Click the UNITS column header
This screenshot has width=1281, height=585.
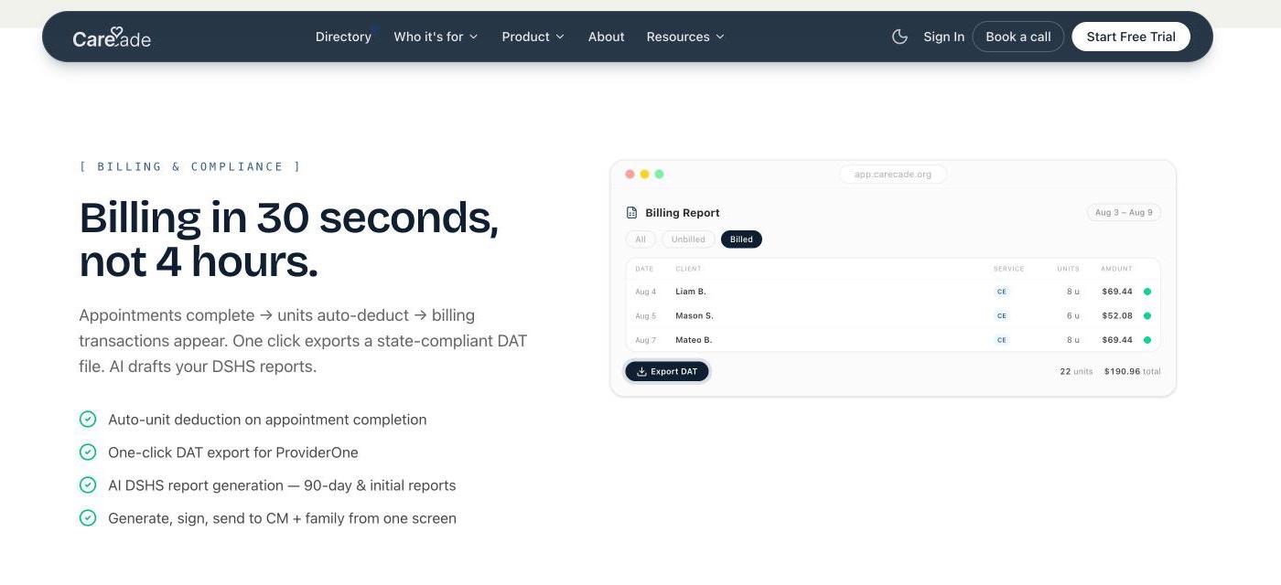tap(1068, 269)
